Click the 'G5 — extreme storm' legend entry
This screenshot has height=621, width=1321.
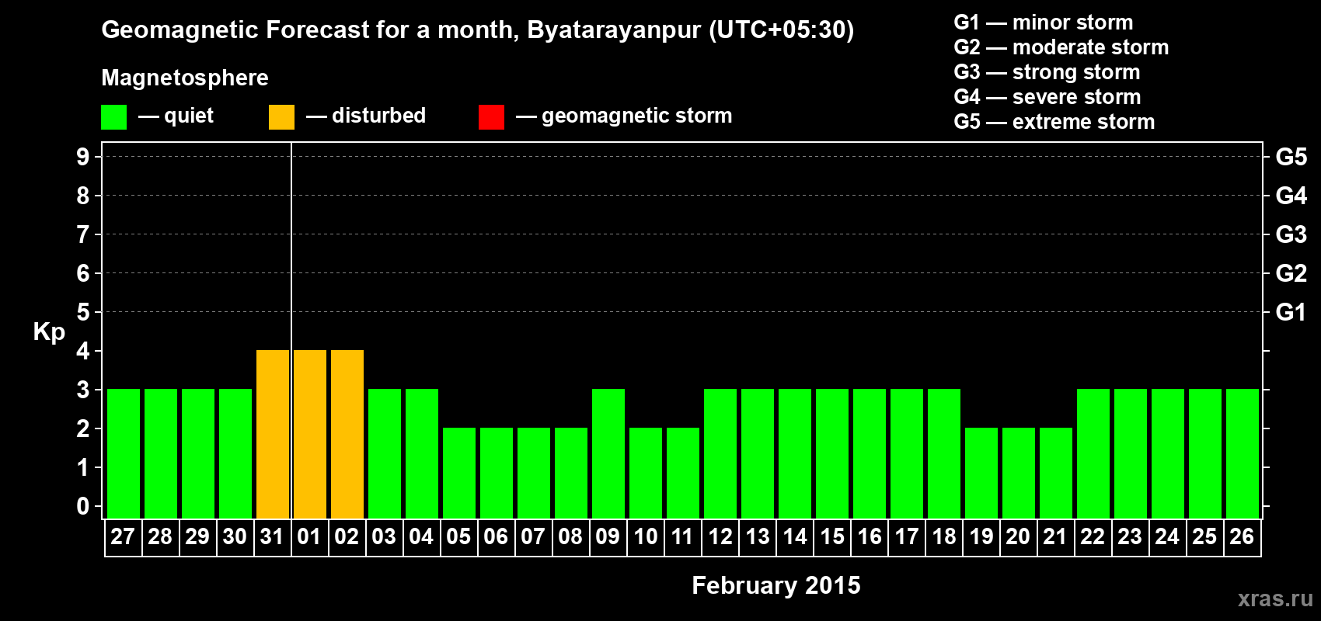coord(1054,122)
